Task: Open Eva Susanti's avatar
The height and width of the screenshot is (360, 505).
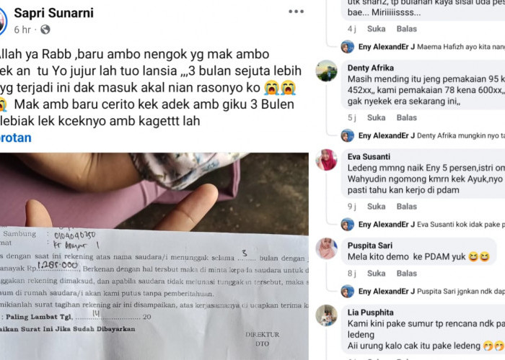Action: [327, 160]
